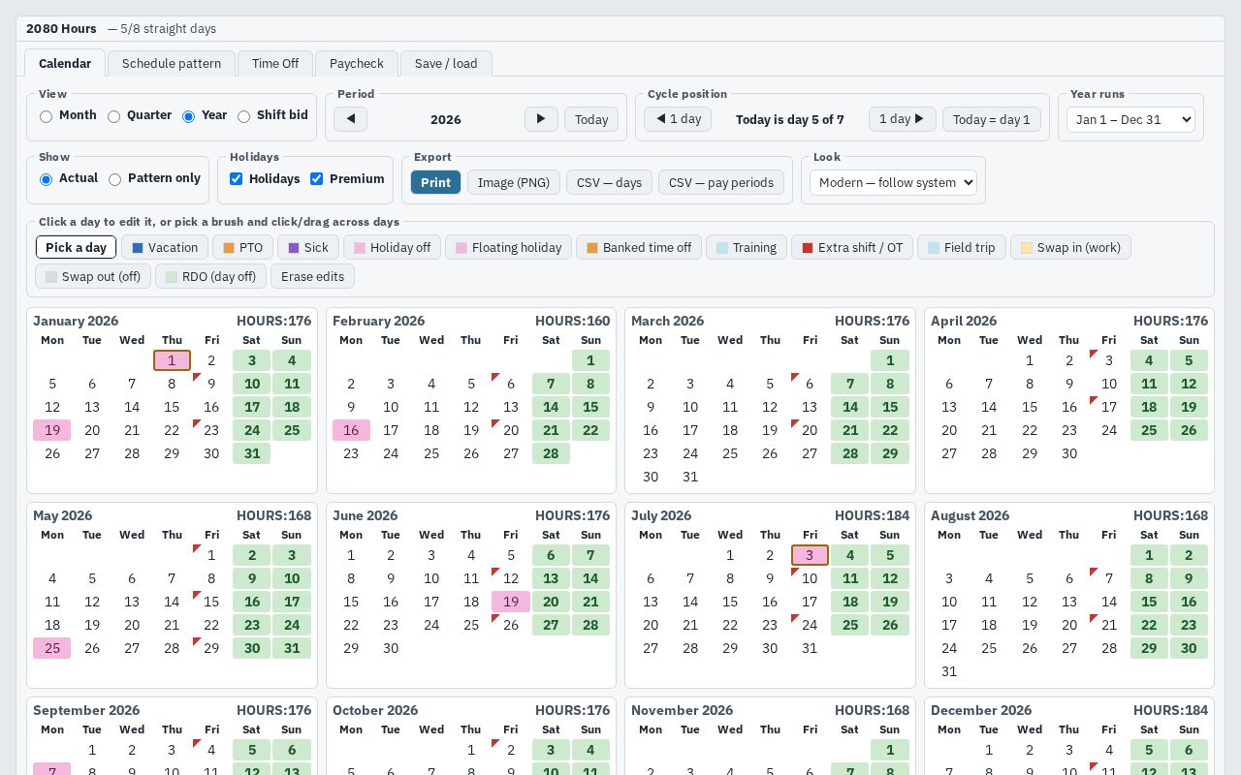Select the Vacation brush
The height and width of the screenshot is (775, 1241).
[165, 248]
